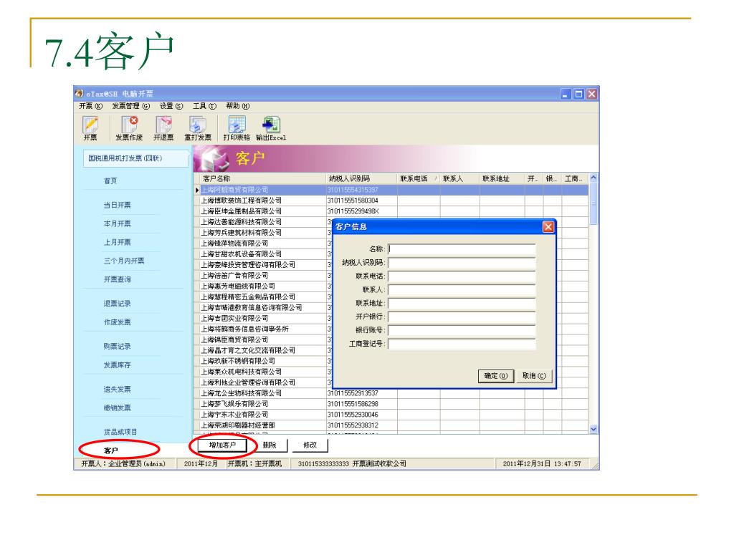The image size is (734, 550).
Task: Go to 首页 in the sidebar
Action: pyautogui.click(x=110, y=181)
